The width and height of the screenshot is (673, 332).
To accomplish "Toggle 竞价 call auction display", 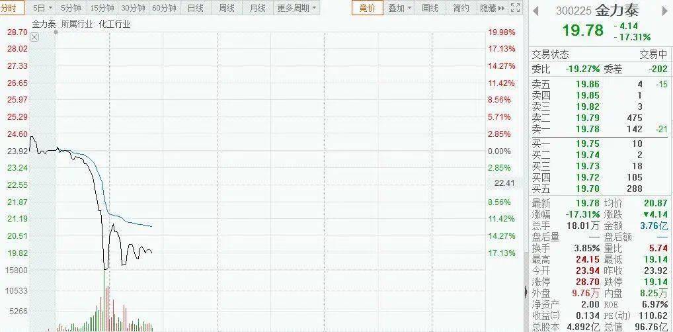I will coord(367,8).
